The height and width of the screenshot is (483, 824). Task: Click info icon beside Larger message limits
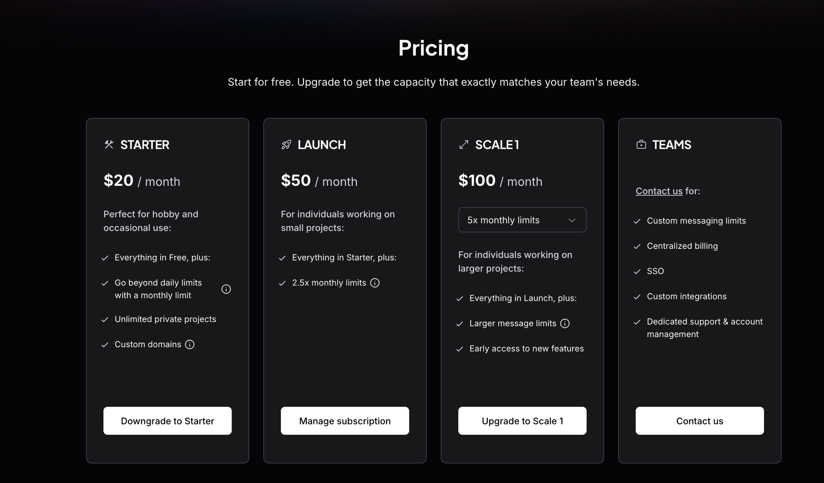point(565,323)
